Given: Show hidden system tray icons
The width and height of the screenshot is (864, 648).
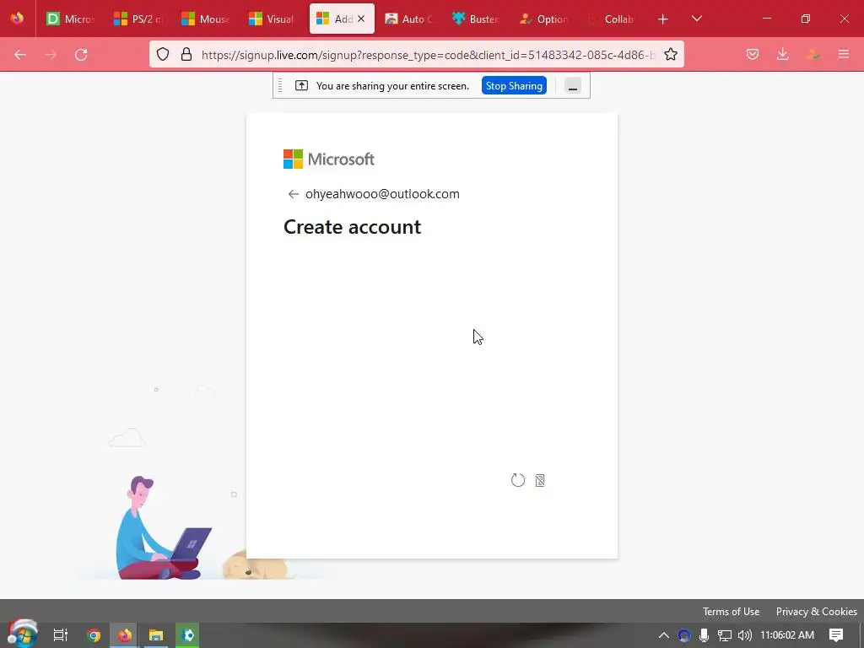Looking at the screenshot, I should point(664,635).
